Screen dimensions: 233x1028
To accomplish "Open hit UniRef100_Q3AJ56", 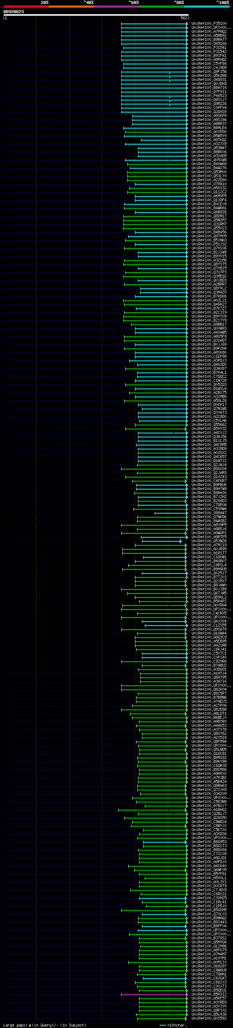I will [209, 437].
